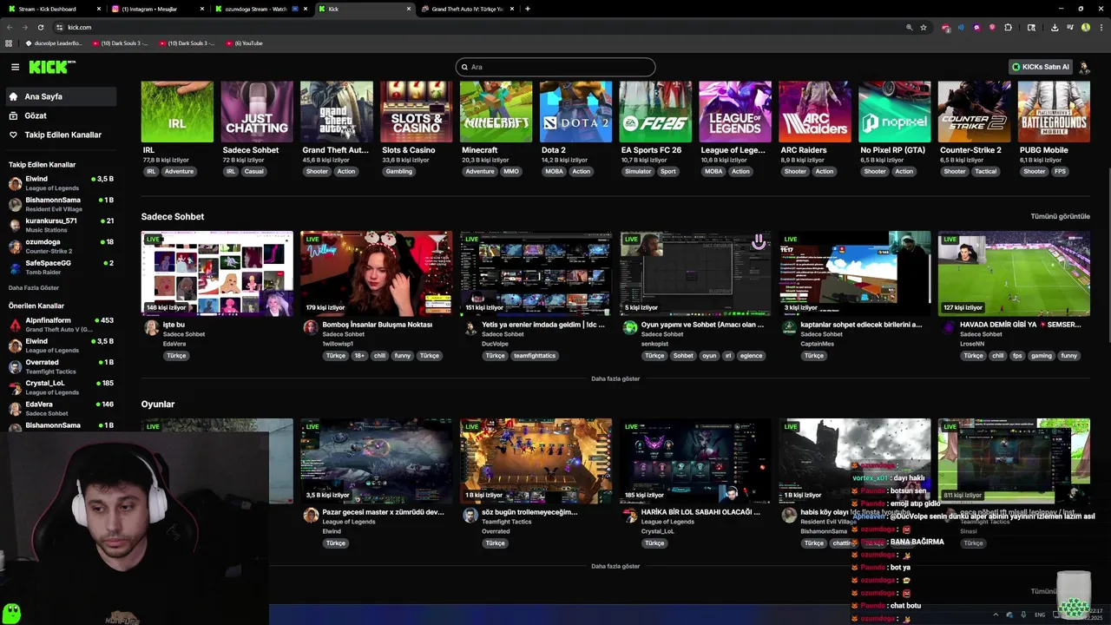Expand Daha Fazla Göster under followed channels
The width and height of the screenshot is (1111, 625).
coord(34,287)
